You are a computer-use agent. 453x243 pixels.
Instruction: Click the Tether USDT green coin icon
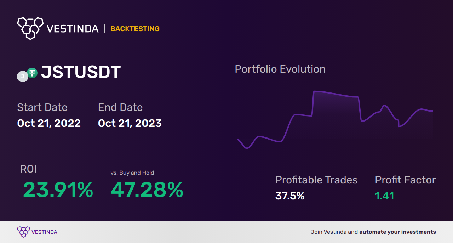[x=33, y=73]
